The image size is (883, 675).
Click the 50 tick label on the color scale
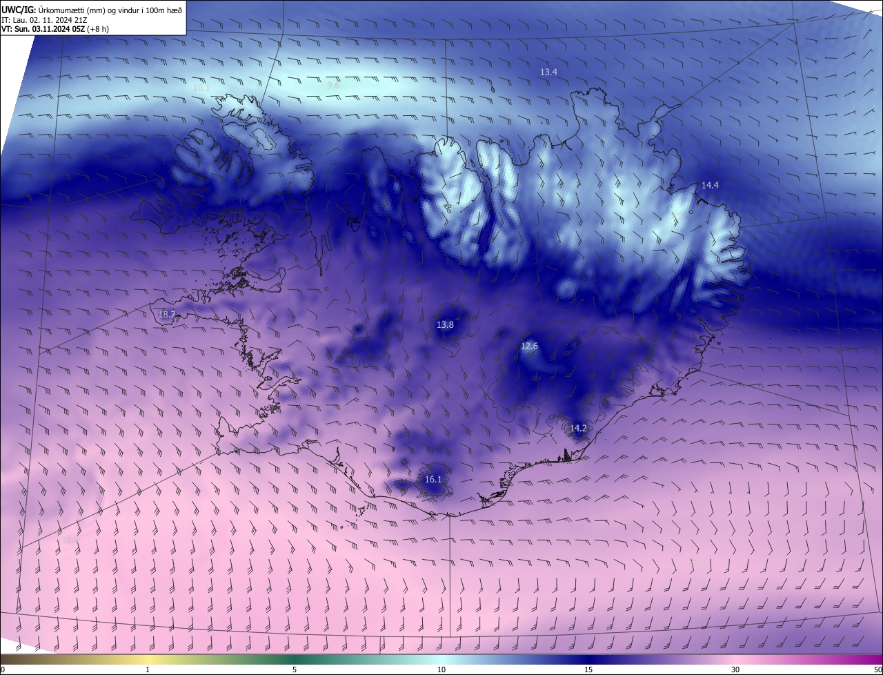click(877, 669)
